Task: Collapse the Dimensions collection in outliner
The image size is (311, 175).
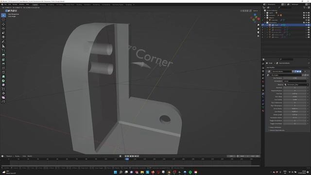Action: tap(265, 22)
